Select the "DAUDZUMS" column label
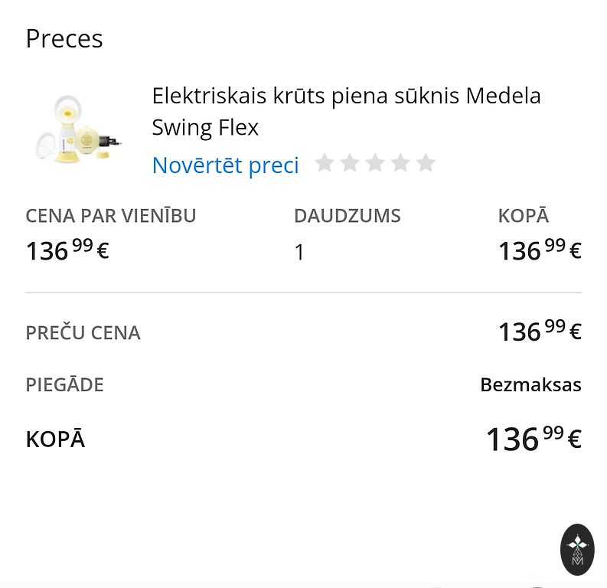Image resolution: width=607 pixels, height=588 pixels. coord(347,216)
